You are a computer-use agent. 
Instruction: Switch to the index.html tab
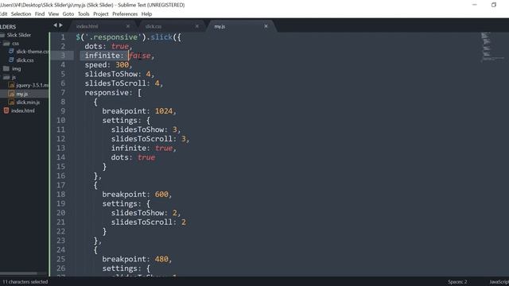pos(87,26)
